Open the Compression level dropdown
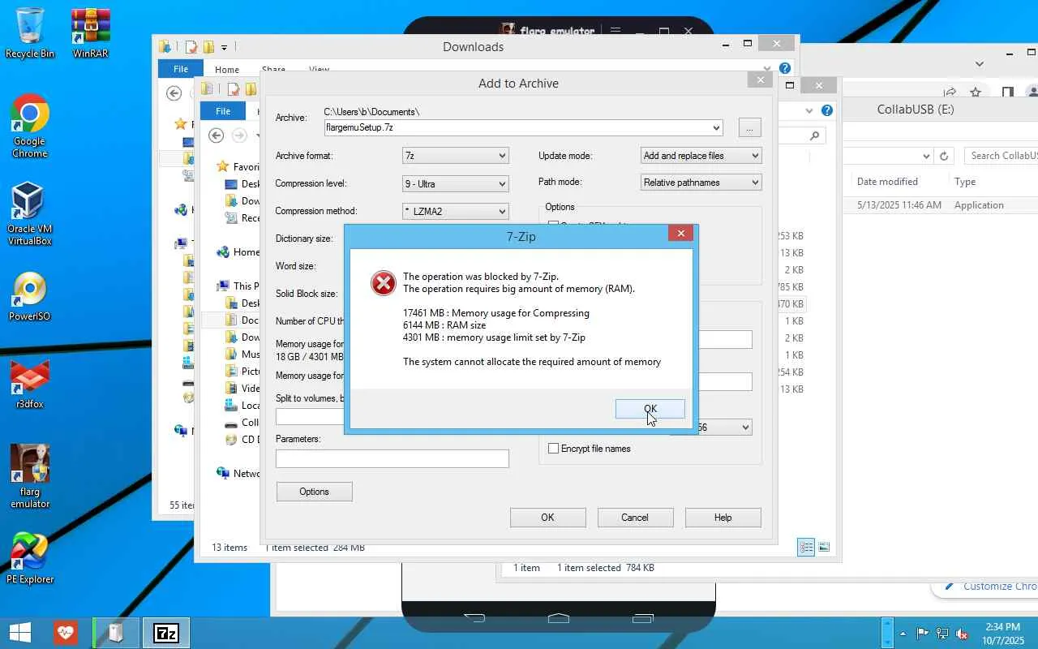 (456, 184)
